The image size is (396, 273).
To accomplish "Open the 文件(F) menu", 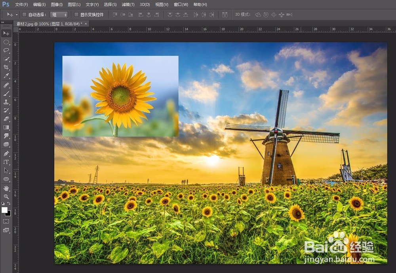I will [21, 4].
